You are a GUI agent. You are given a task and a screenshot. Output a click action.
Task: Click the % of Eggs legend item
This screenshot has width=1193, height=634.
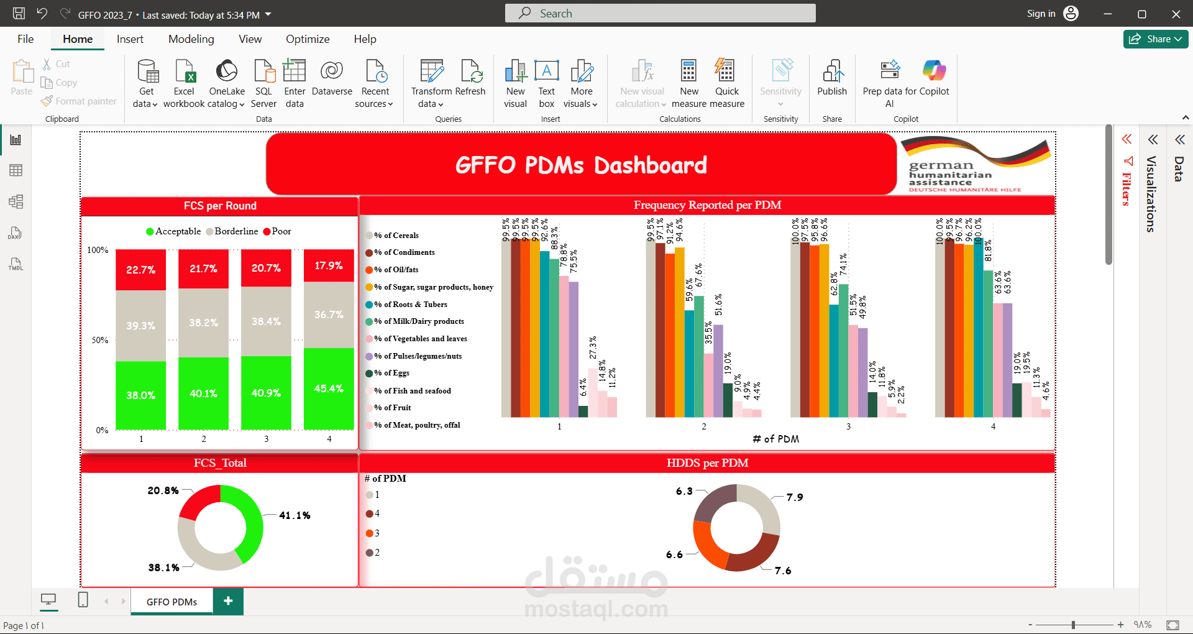coord(387,373)
